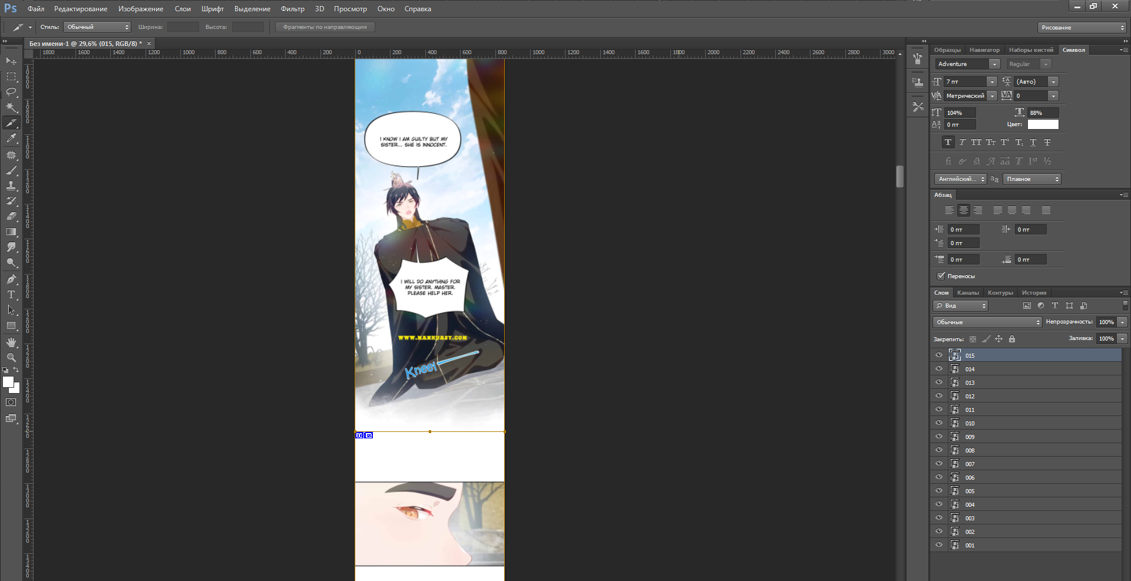The width and height of the screenshot is (1131, 581).
Task: Open the Обычные blend mode dropdown
Action: (988, 322)
